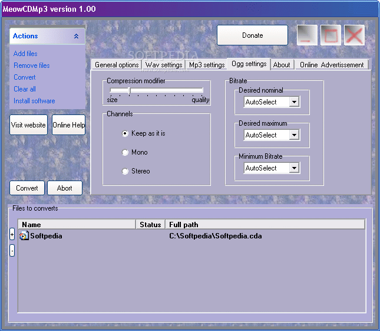Open the Desired maximum bitrate dropdown

(294, 135)
